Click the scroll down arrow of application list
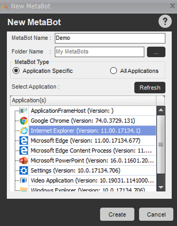This screenshot has width=177, height=226. [161, 187]
